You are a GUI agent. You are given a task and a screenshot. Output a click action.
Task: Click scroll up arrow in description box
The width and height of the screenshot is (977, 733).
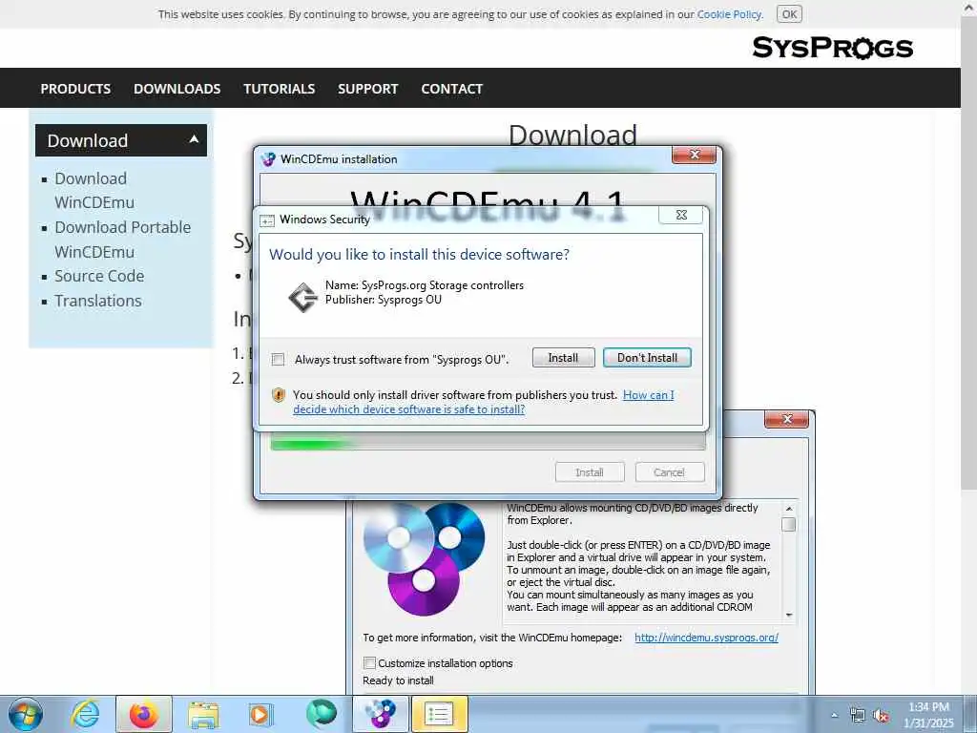788,509
